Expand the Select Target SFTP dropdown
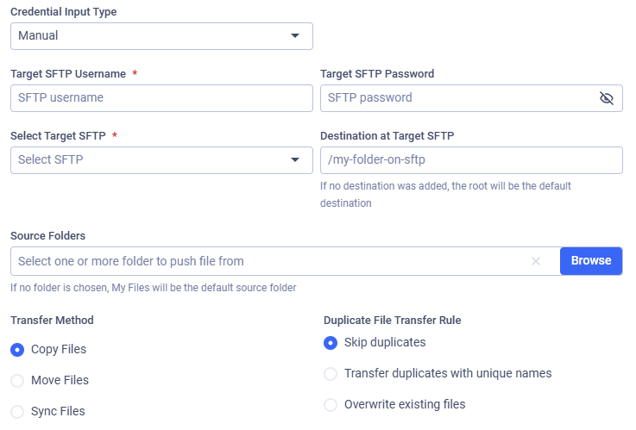The width and height of the screenshot is (636, 430). coord(161,160)
